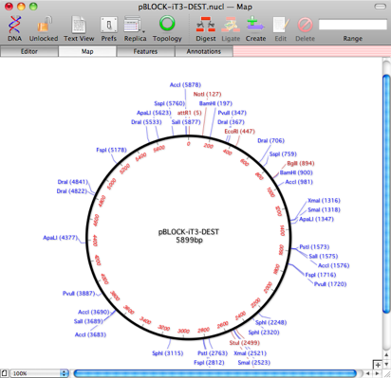Select the ApaLI (5623) label

tap(154, 113)
